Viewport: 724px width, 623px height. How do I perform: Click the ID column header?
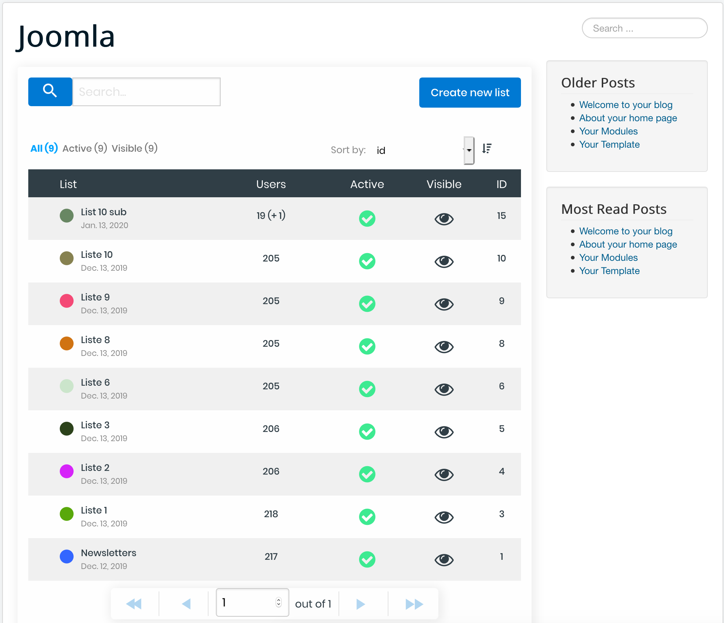click(x=502, y=184)
